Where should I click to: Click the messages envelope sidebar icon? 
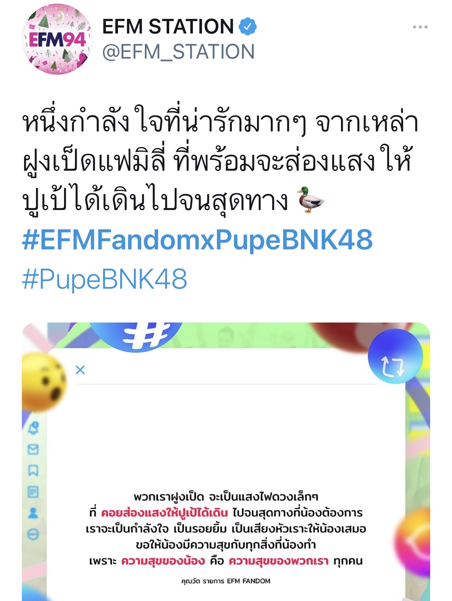[33, 450]
